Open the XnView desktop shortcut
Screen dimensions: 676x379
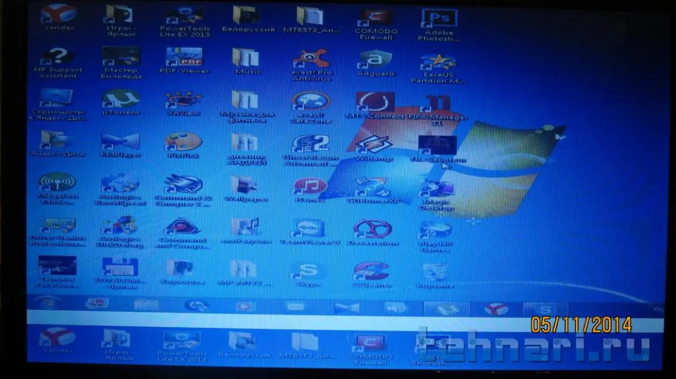pos(184,103)
